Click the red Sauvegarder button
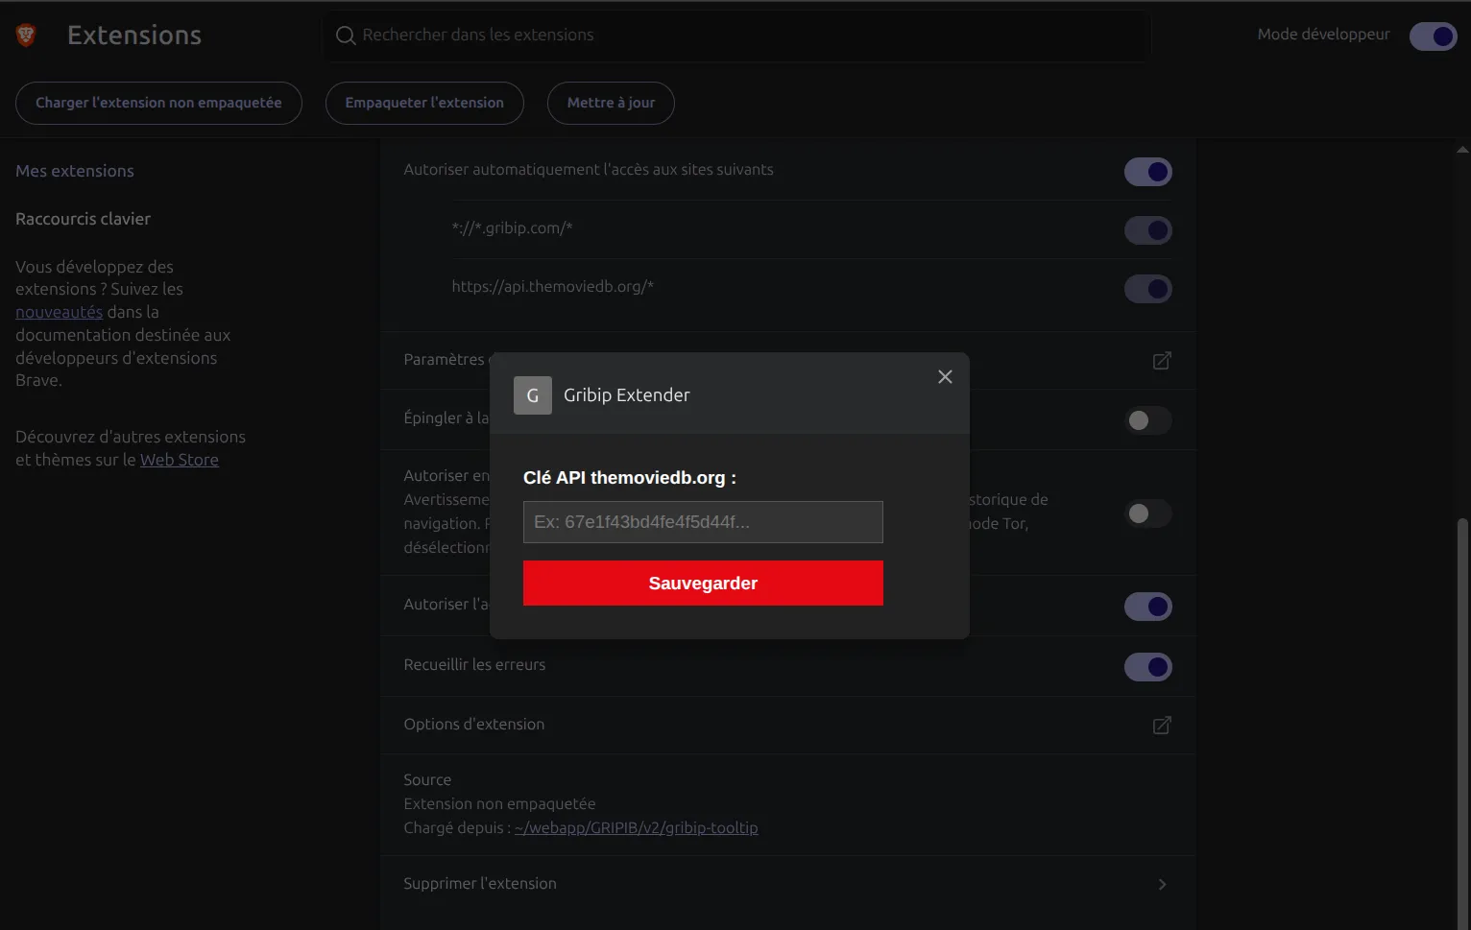This screenshot has height=930, width=1471. point(703,584)
